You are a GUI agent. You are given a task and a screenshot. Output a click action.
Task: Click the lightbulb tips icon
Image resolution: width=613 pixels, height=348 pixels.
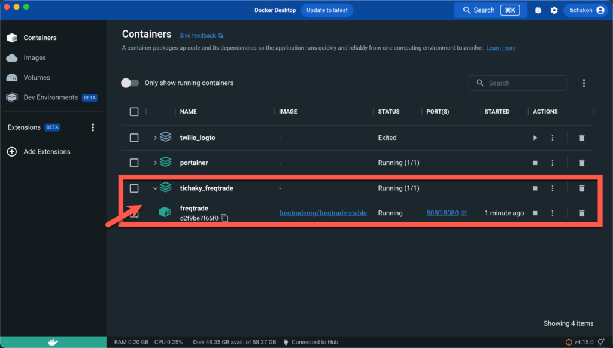click(602, 342)
